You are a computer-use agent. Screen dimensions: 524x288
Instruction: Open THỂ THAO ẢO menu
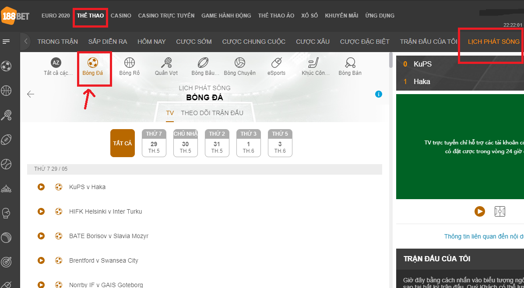point(276,15)
